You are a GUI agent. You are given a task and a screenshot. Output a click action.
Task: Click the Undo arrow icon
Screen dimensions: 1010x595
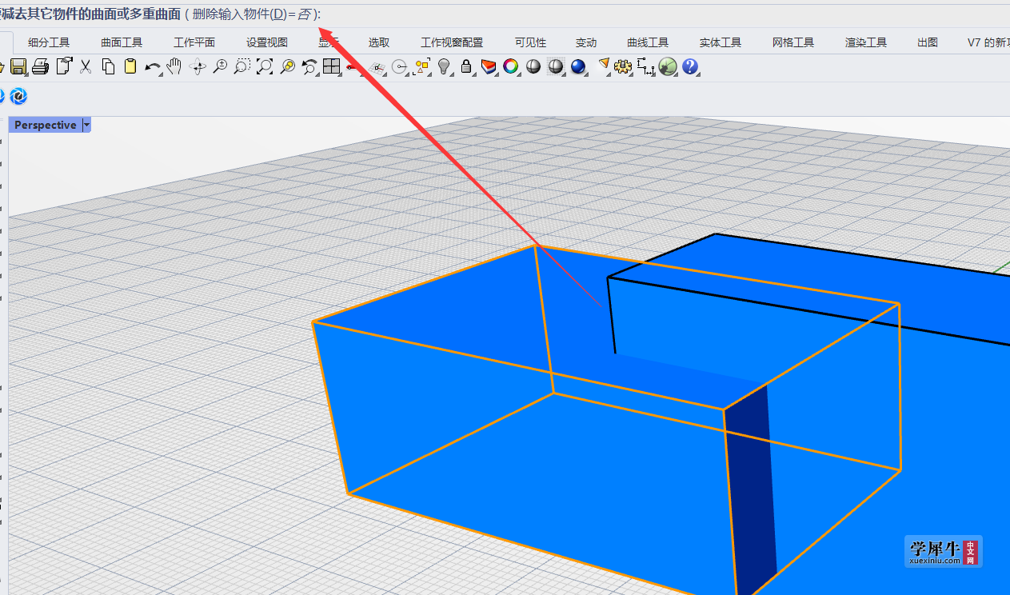click(153, 67)
